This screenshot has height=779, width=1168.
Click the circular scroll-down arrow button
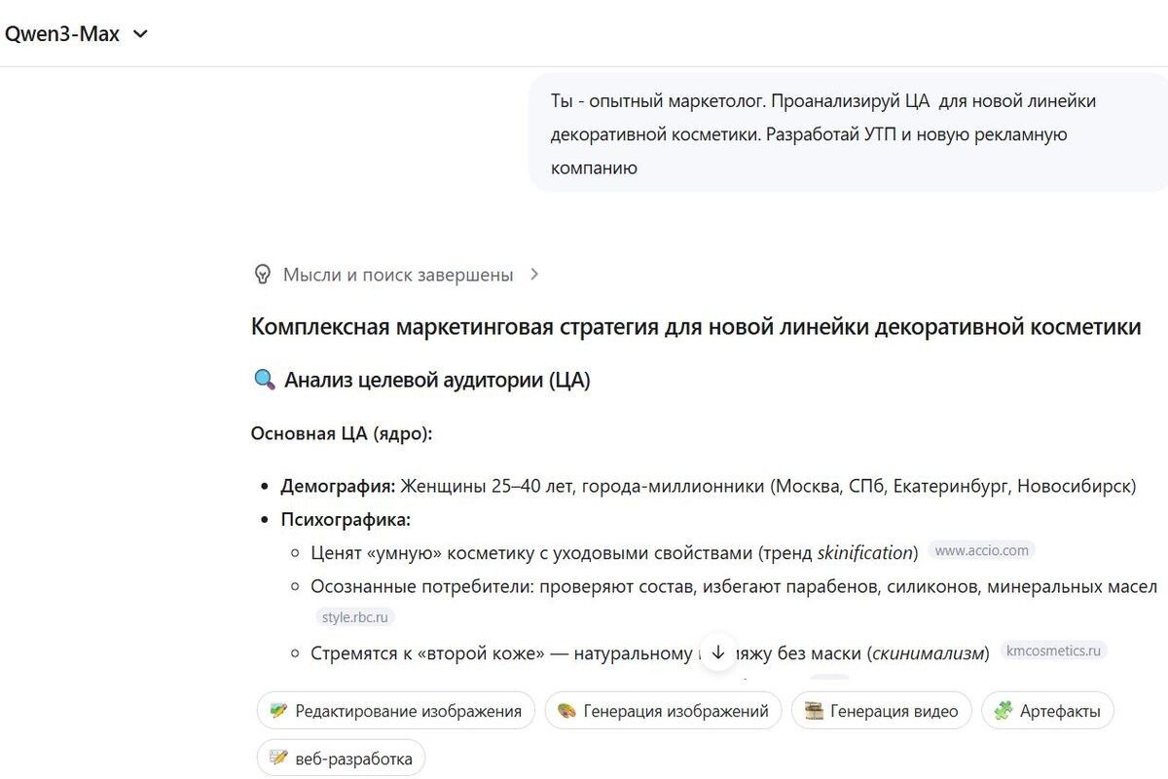(x=718, y=649)
